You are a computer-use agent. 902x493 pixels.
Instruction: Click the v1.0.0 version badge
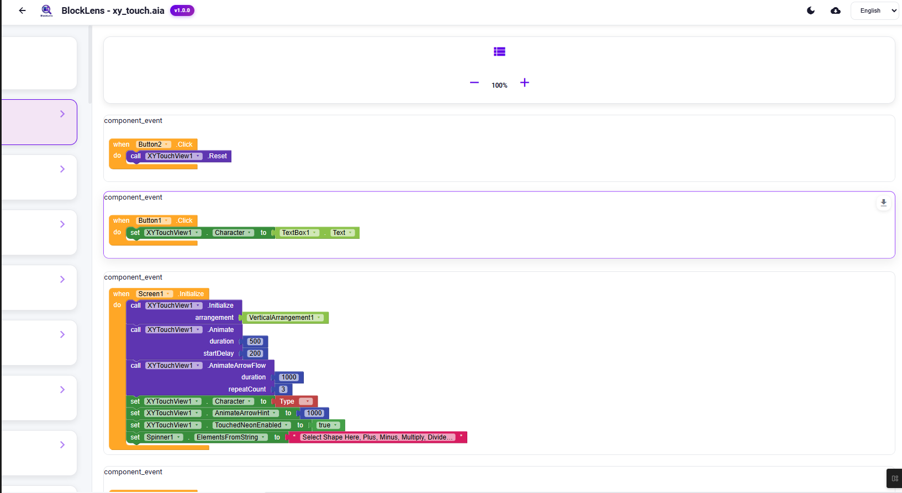(182, 10)
